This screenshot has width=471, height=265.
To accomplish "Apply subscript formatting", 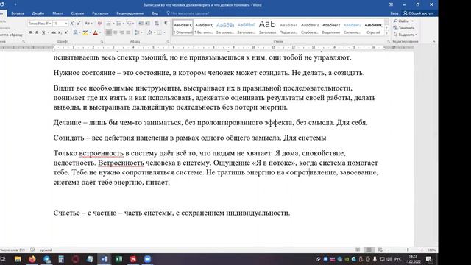I will point(60,32).
